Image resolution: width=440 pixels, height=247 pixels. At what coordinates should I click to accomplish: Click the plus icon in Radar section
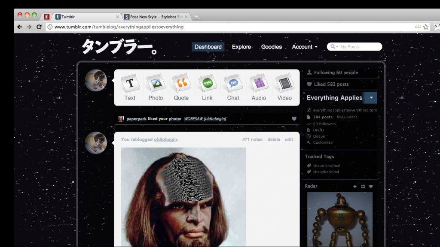(354, 187)
